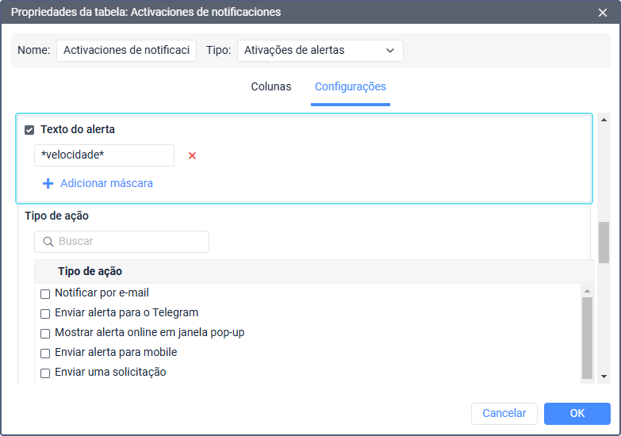Viewport: 621px width, 436px height.
Task: Check Enviar alerta para o Telegram
Action: point(45,313)
